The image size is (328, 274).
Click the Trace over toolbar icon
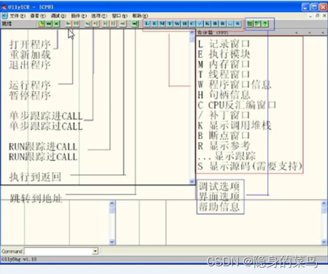(113, 24)
